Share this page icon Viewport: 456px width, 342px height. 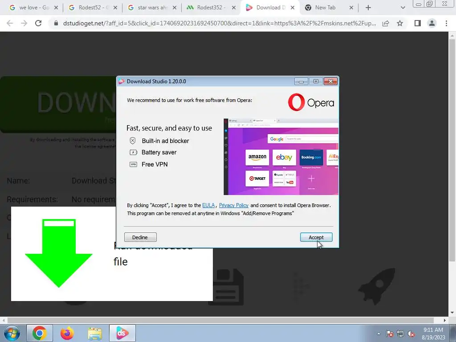(386, 23)
